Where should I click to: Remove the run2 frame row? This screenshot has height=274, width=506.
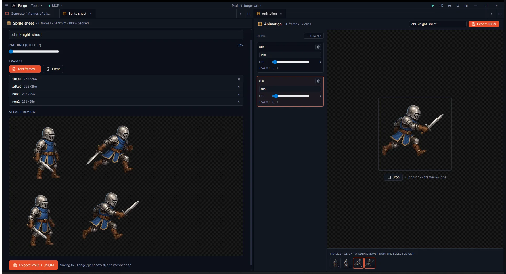[239, 102]
